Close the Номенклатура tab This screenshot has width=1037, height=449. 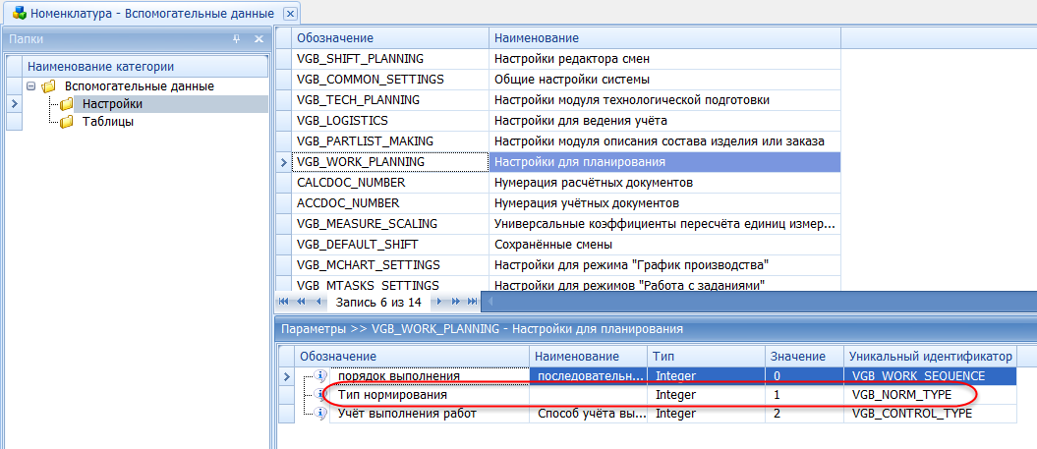pos(290,13)
